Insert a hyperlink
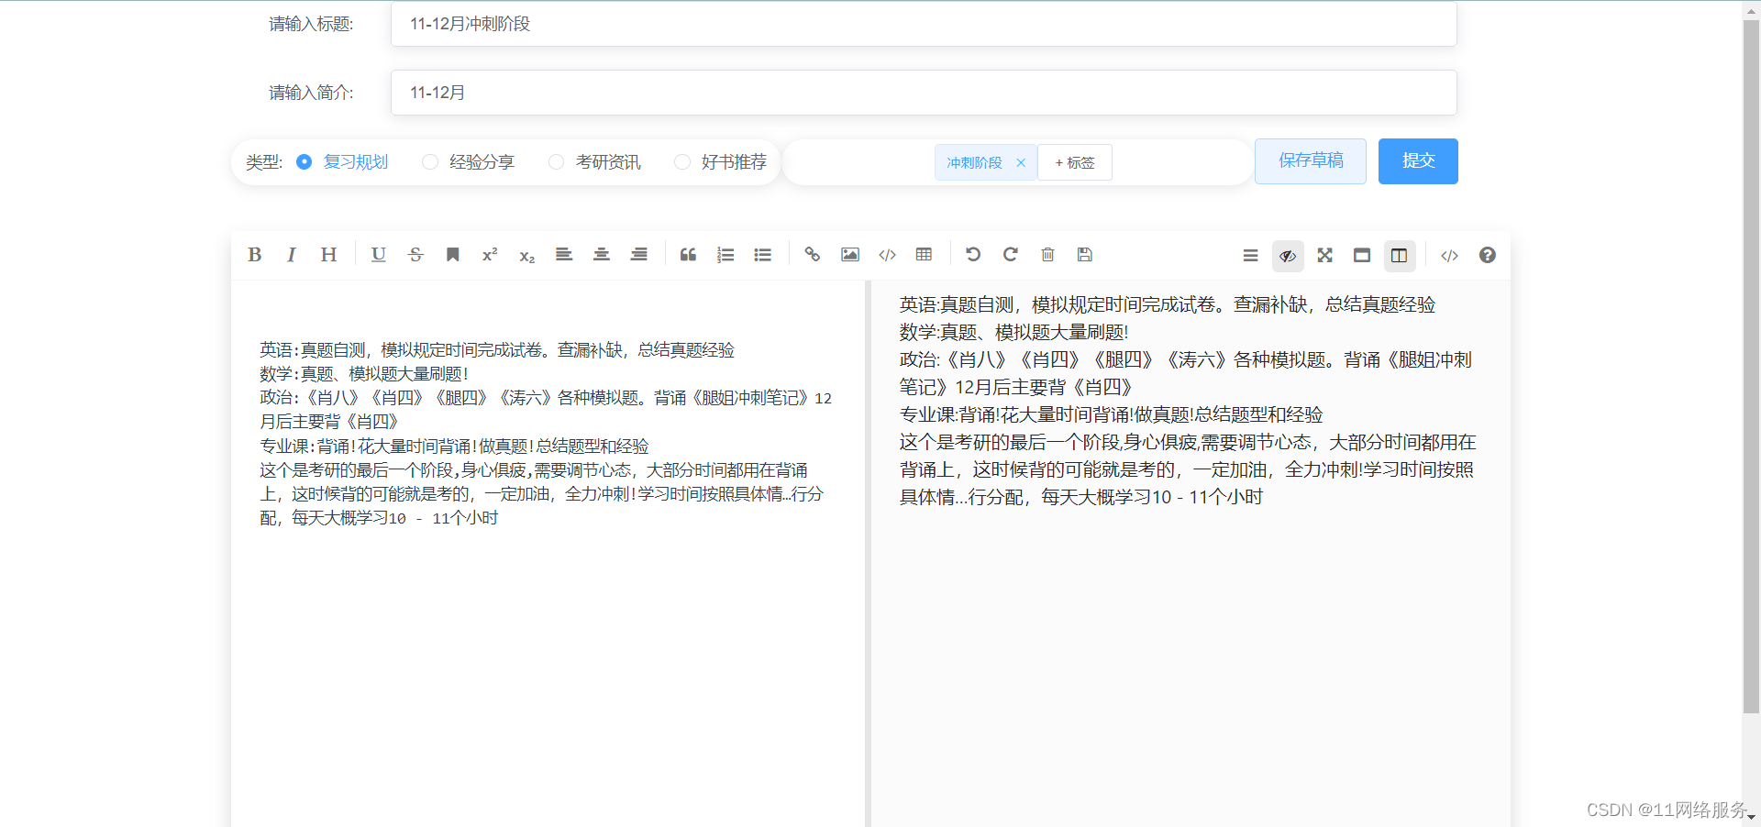The height and width of the screenshot is (827, 1761). point(812,255)
